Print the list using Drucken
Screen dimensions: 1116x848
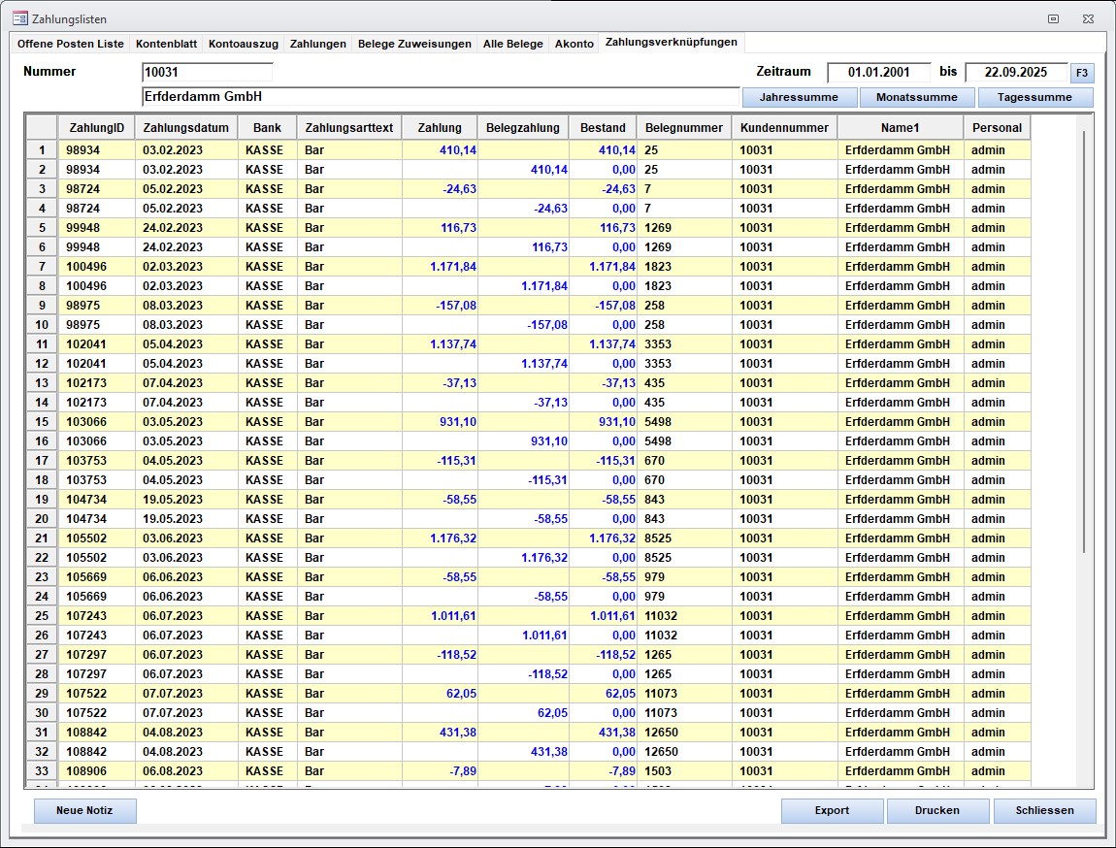tap(937, 810)
